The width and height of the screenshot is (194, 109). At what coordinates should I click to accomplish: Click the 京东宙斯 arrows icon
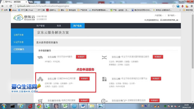click(40, 57)
